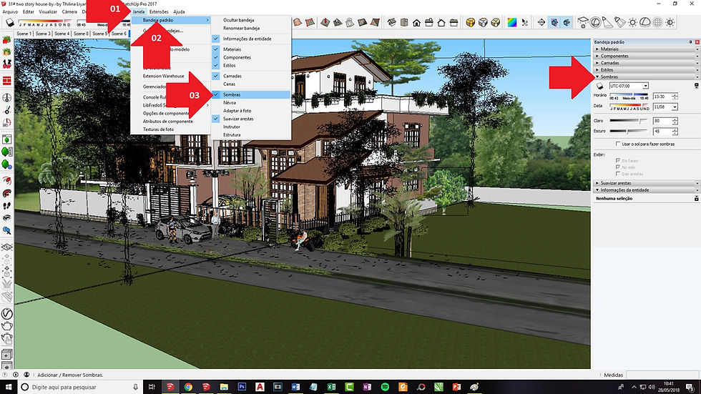Uncheck Suavizar arestas in the submenu
701x394 pixels.
click(251, 119)
